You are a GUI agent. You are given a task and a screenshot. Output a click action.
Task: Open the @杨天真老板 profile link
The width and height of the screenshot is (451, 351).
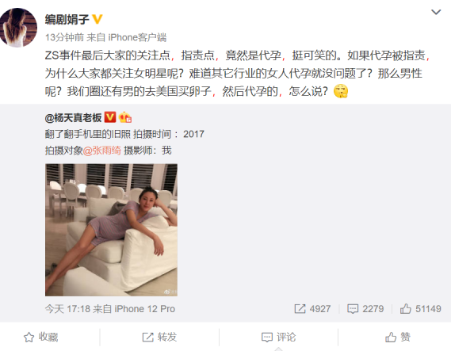click(x=74, y=117)
